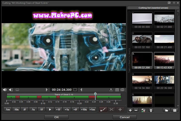Click green segment 2 on the timeline
Screen dimensions: 181x121
(28, 98)
